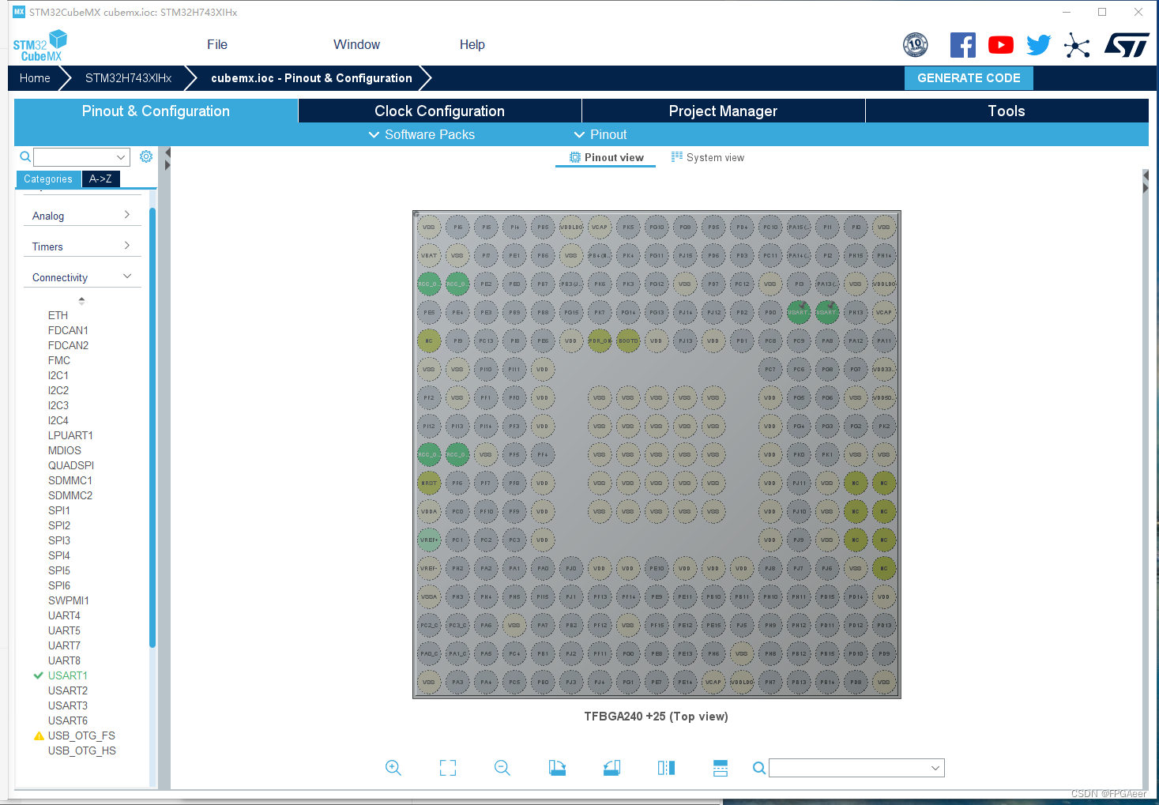
Task: Open the pin search dropdown at bottom
Action: point(856,768)
